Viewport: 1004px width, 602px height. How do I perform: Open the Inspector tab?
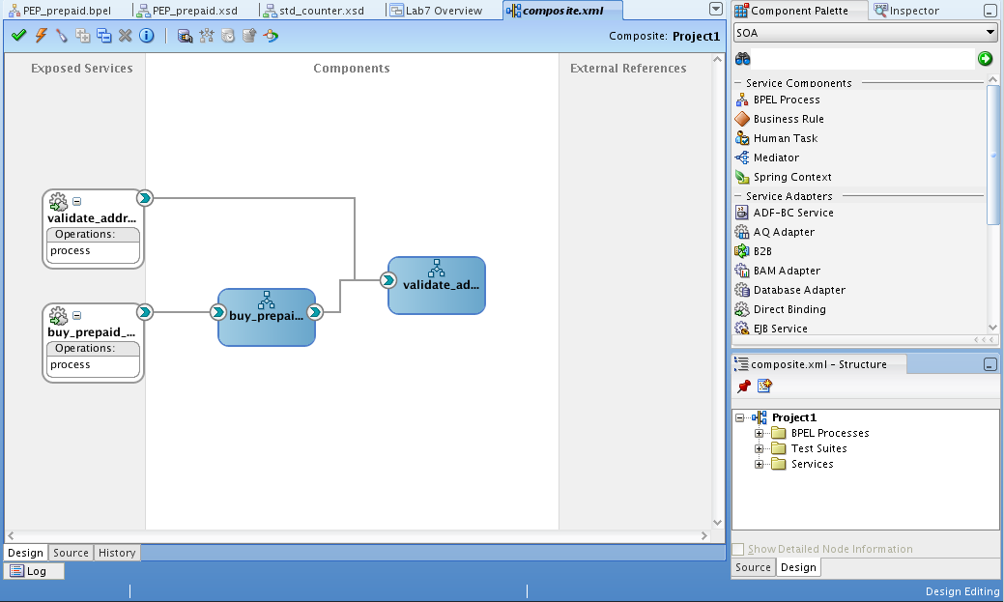pyautogui.click(x=906, y=11)
